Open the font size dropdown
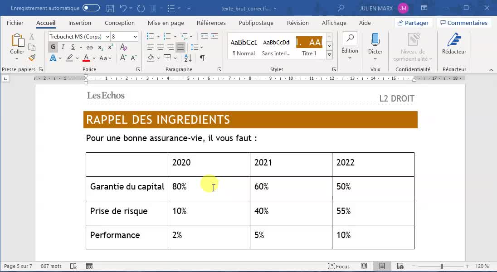This screenshot has height=272, width=497. tap(135, 37)
